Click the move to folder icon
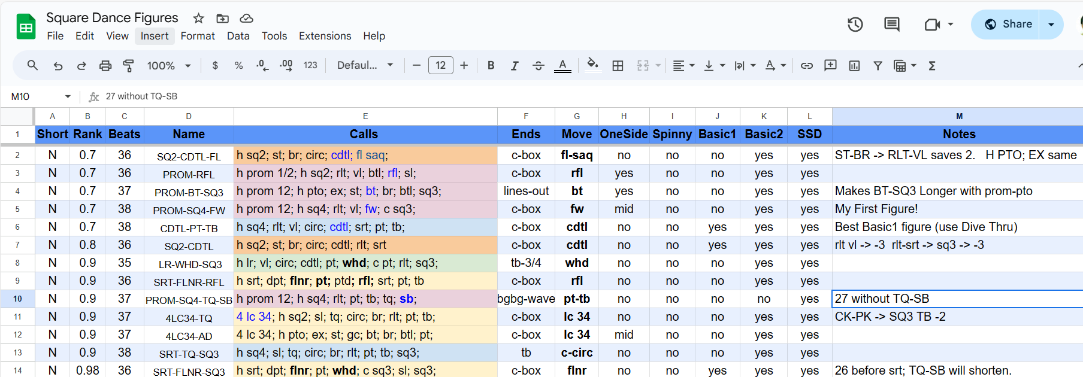Screen dimensions: 1083x377 pos(222,19)
